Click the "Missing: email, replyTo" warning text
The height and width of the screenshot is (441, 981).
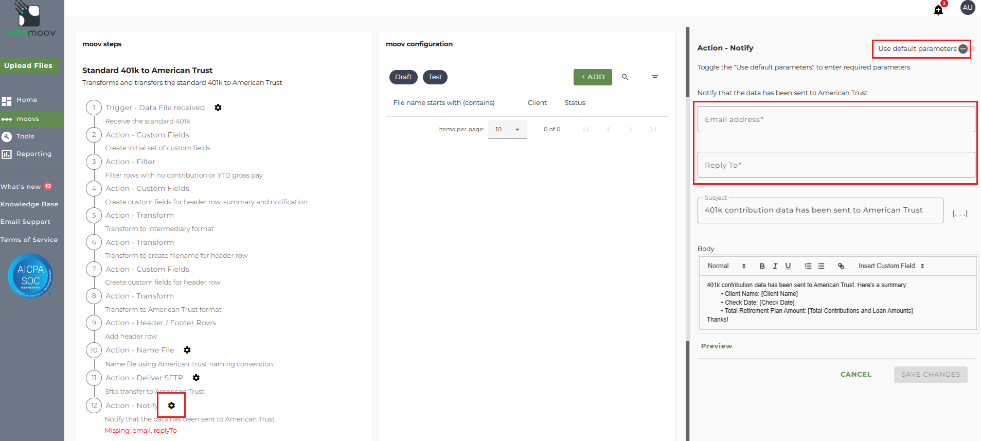(141, 431)
